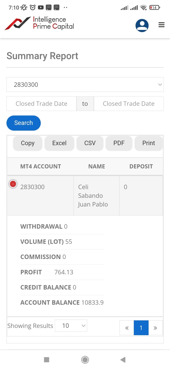Export the report as CSV
Image resolution: width=170 pixels, height=370 pixels.
click(x=90, y=143)
